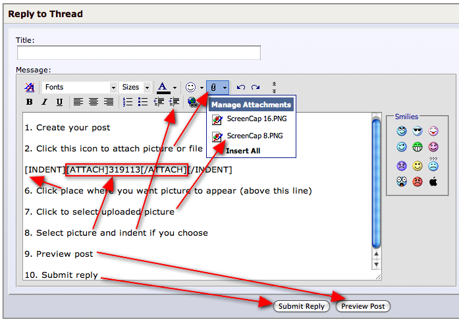This screenshot has height=322, width=459.
Task: Click line '8. Select picture and indent'
Action: click(116, 232)
